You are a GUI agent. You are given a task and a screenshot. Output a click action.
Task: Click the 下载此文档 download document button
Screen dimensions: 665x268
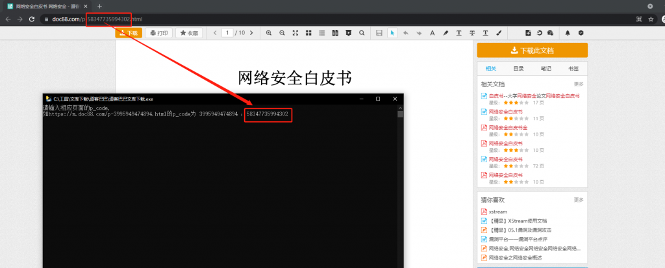[533, 51]
